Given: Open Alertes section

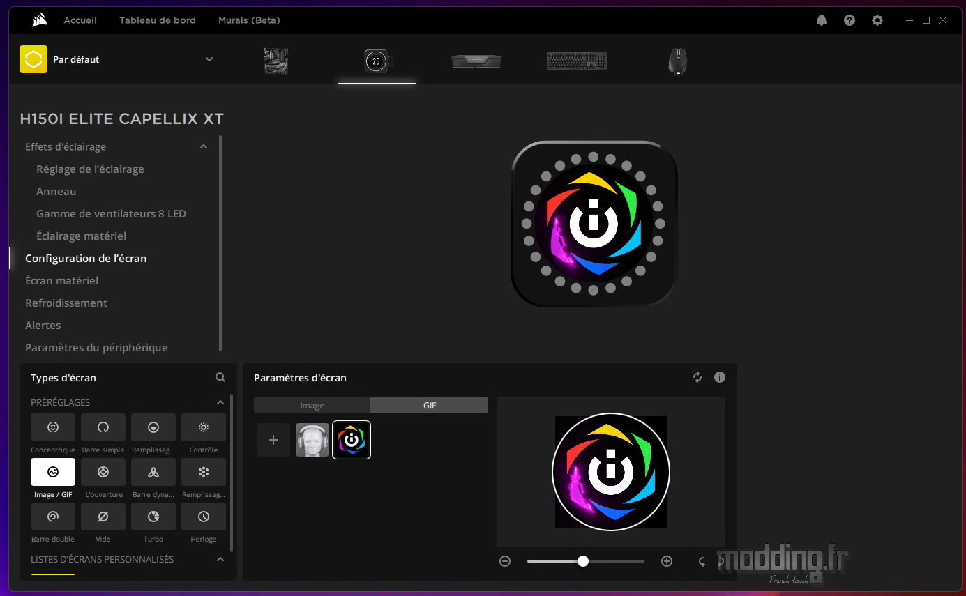Looking at the screenshot, I should [x=43, y=325].
